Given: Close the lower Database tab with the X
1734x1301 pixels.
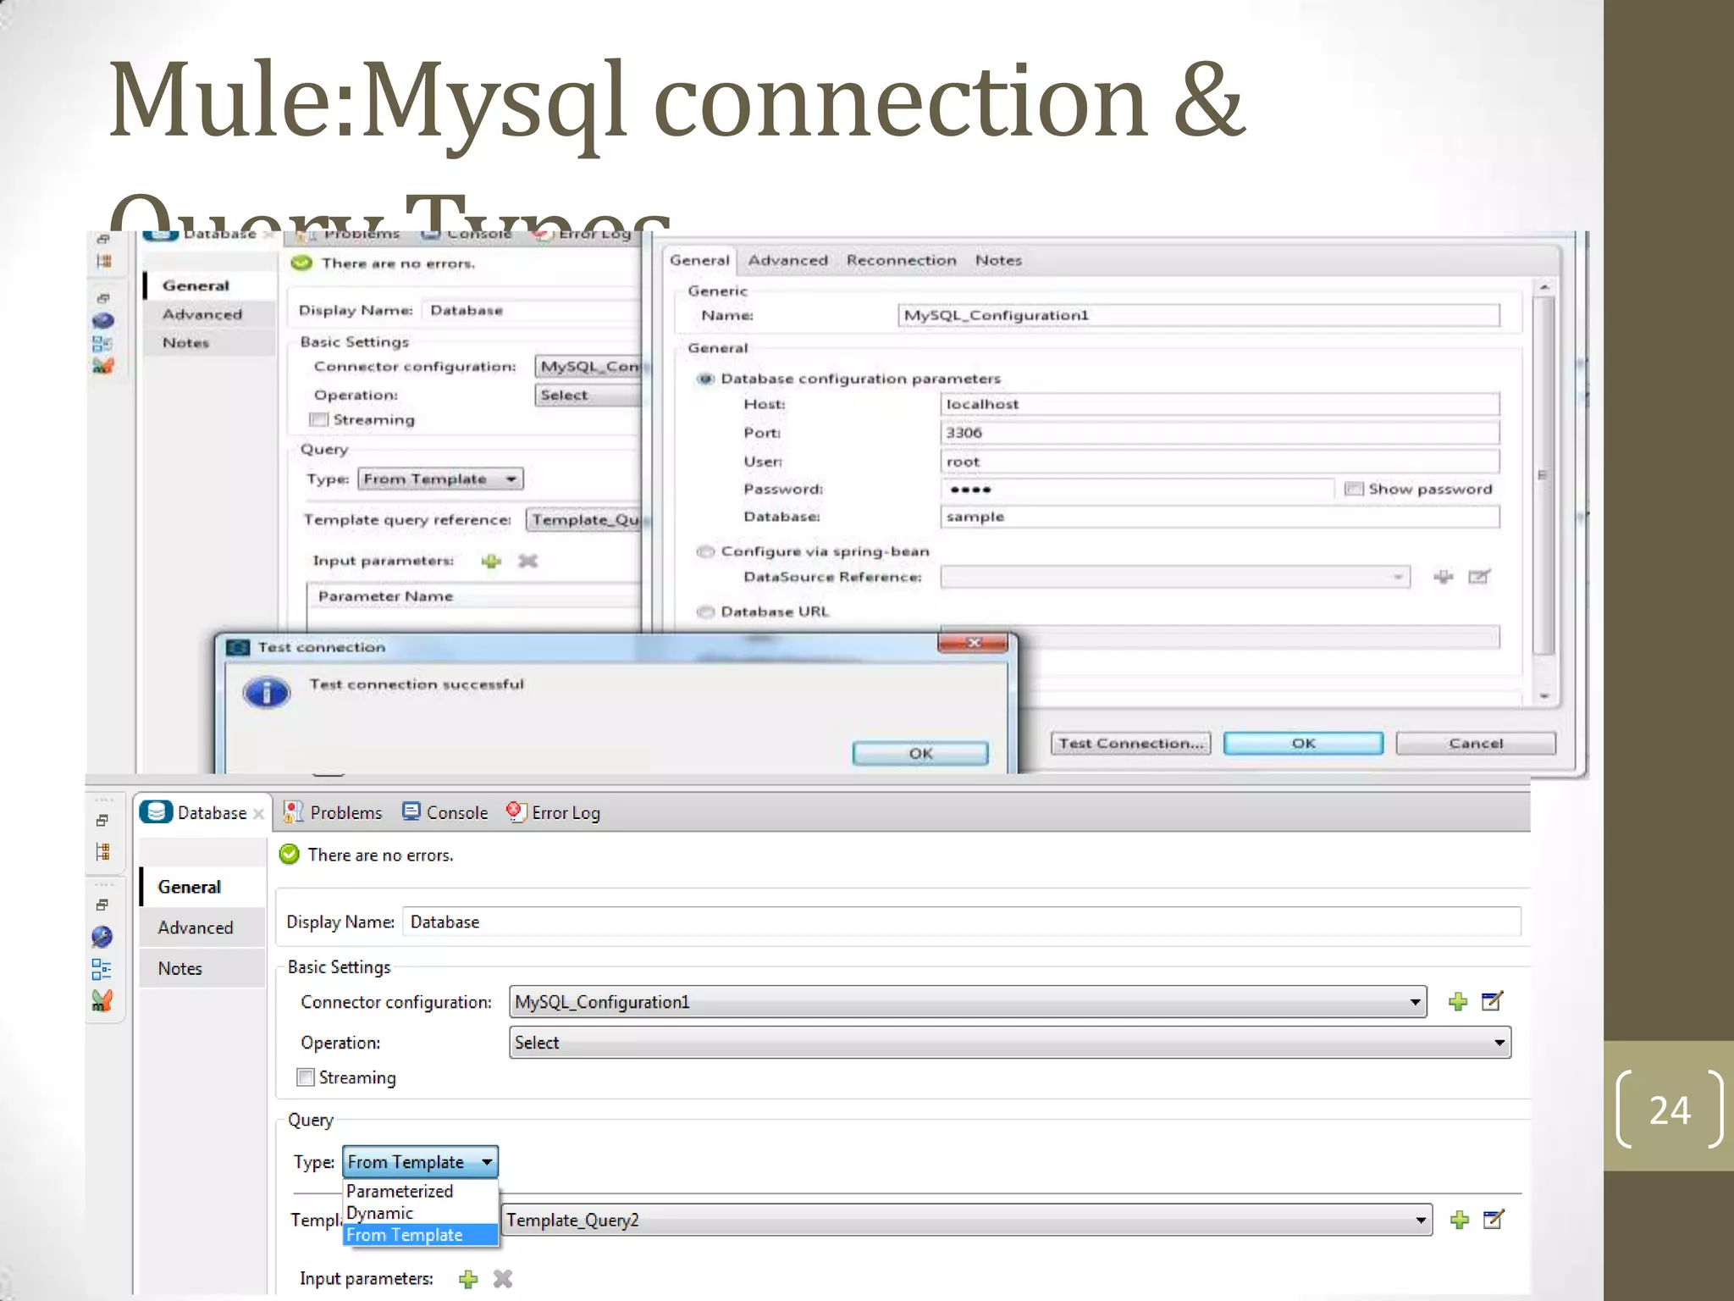Looking at the screenshot, I should (x=258, y=813).
